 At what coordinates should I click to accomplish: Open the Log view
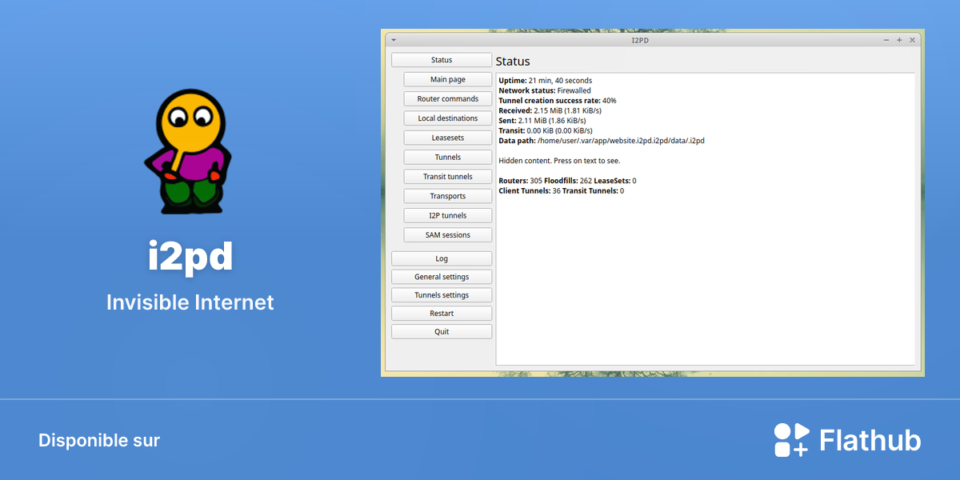(442, 258)
